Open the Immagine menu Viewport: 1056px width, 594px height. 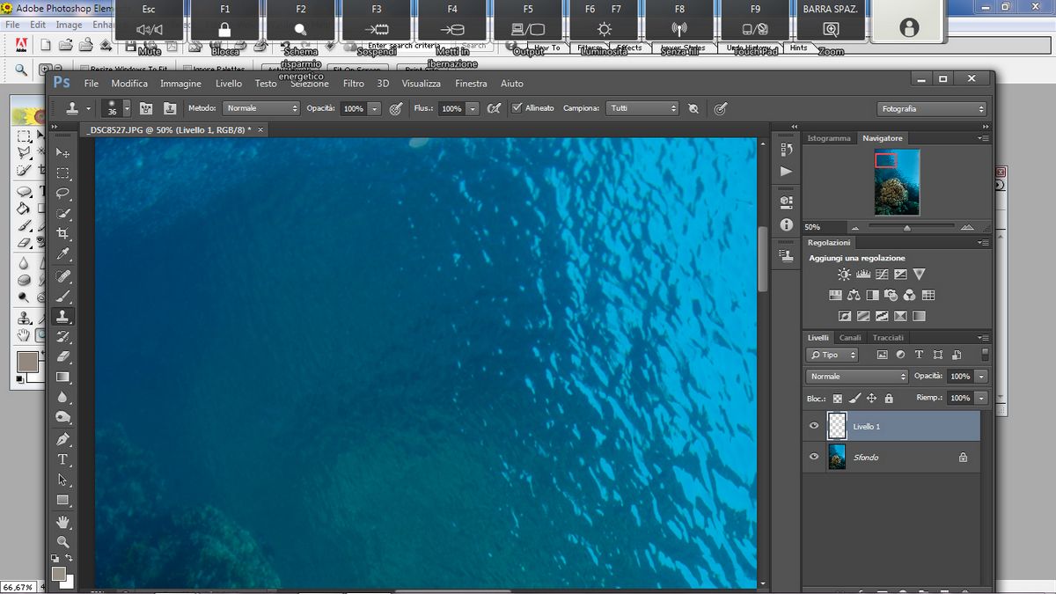pyautogui.click(x=180, y=84)
